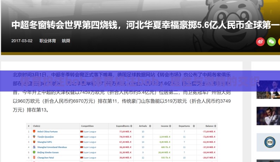This screenshot has height=162, width=280.
Task: Open the Shanghai SIPG club link
Action: pos(44,142)
